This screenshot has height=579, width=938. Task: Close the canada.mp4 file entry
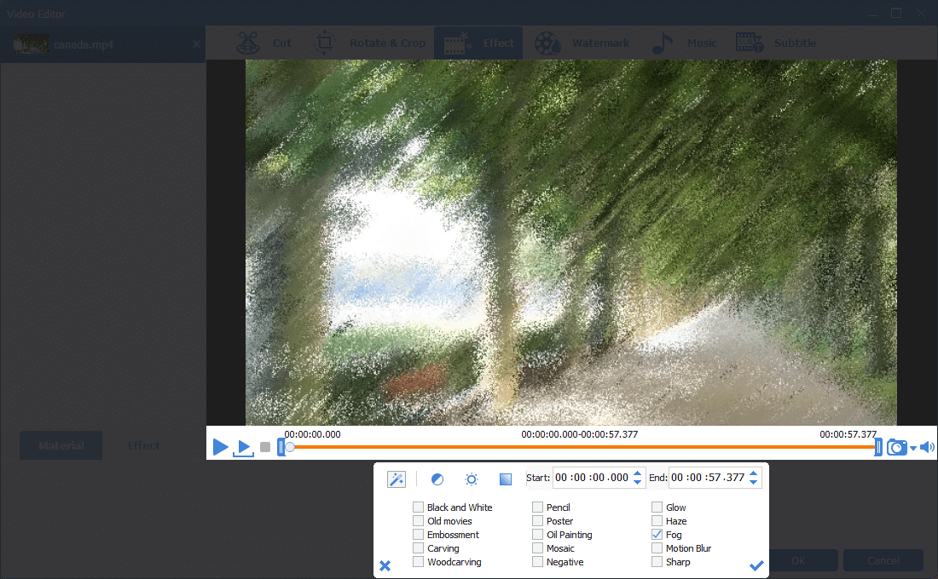[196, 44]
